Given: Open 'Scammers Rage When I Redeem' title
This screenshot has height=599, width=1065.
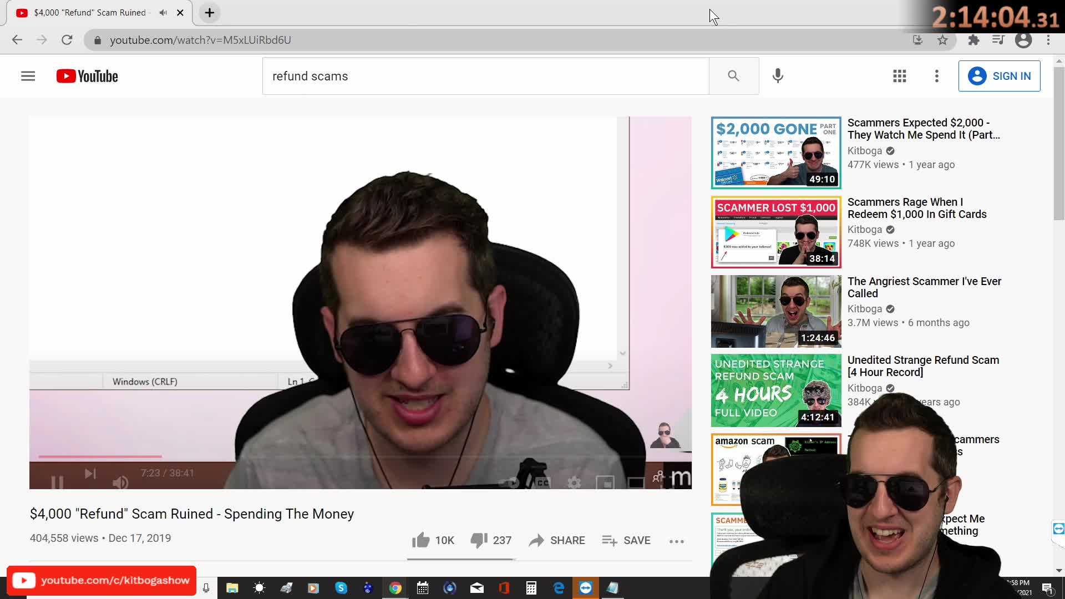Looking at the screenshot, I should [917, 208].
